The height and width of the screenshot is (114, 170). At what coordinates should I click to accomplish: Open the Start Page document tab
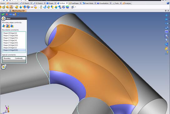(x=4, y=11)
